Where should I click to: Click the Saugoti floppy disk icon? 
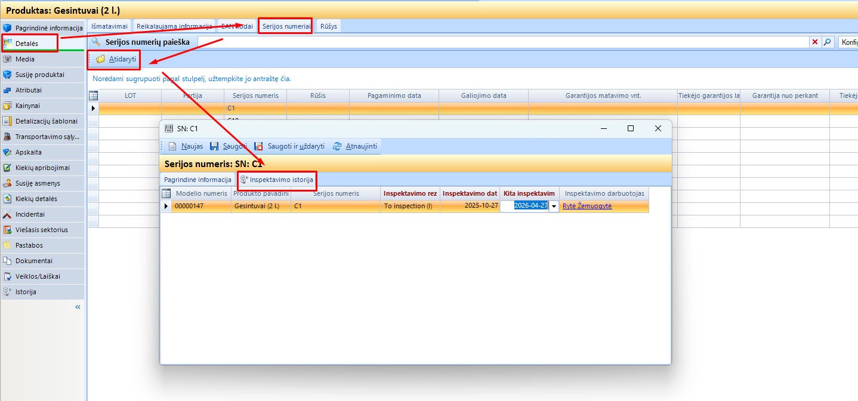214,146
